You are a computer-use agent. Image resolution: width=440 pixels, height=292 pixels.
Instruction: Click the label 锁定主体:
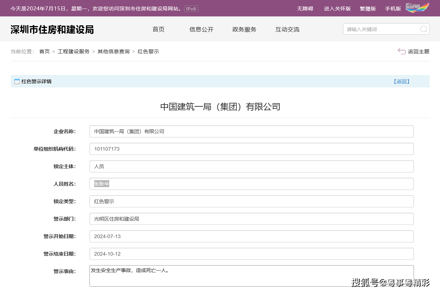[65, 166]
